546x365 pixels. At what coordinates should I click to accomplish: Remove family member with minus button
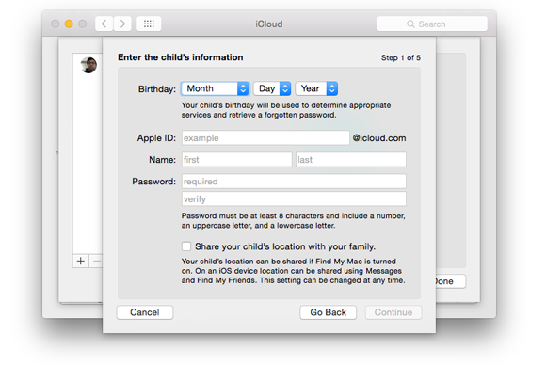96,261
